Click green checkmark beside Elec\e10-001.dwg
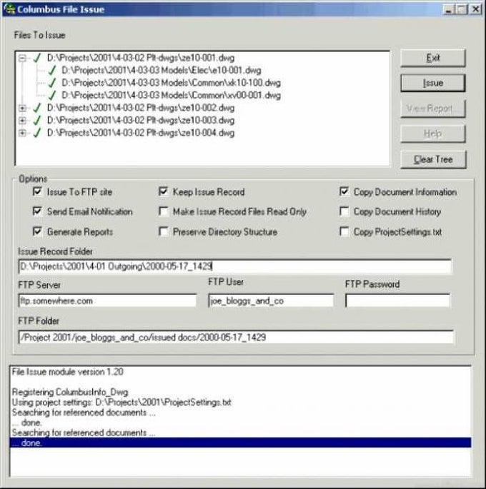 coord(51,71)
